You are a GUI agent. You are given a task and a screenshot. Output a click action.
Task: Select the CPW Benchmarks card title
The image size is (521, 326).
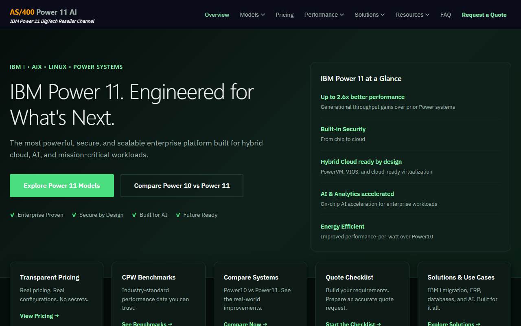[149, 278]
